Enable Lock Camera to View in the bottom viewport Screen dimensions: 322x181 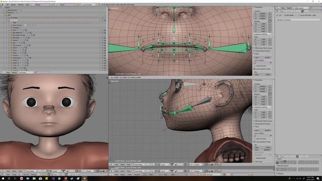(x=255, y=142)
